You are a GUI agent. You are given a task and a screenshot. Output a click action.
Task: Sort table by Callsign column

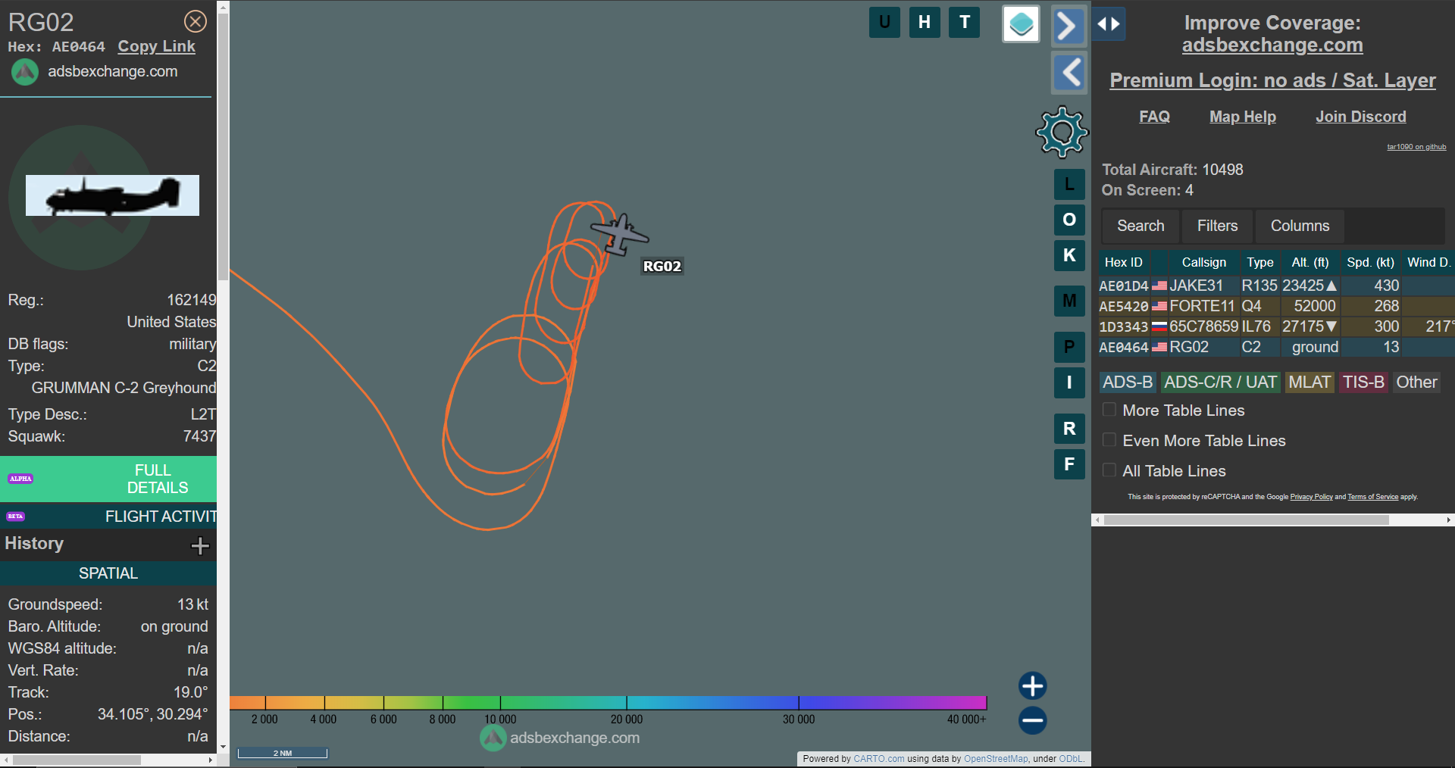(1203, 262)
